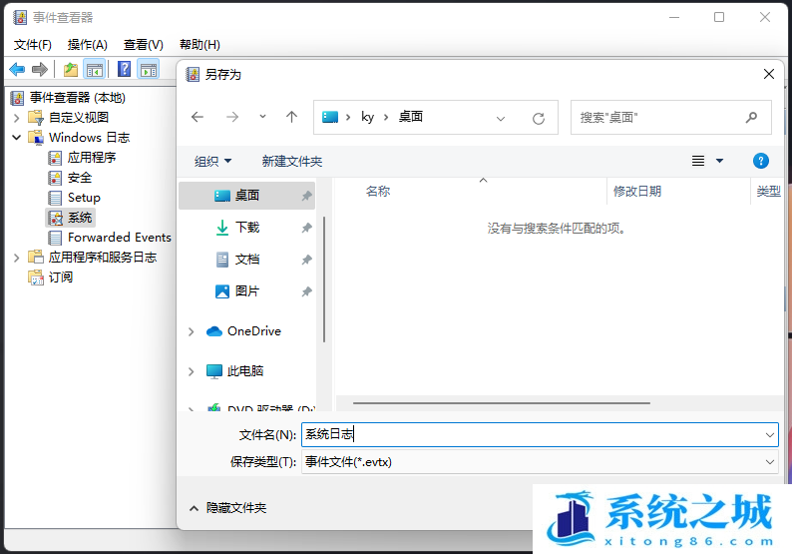Click the search magnifier icon in the search box
The width and height of the screenshot is (792, 554).
click(x=751, y=117)
